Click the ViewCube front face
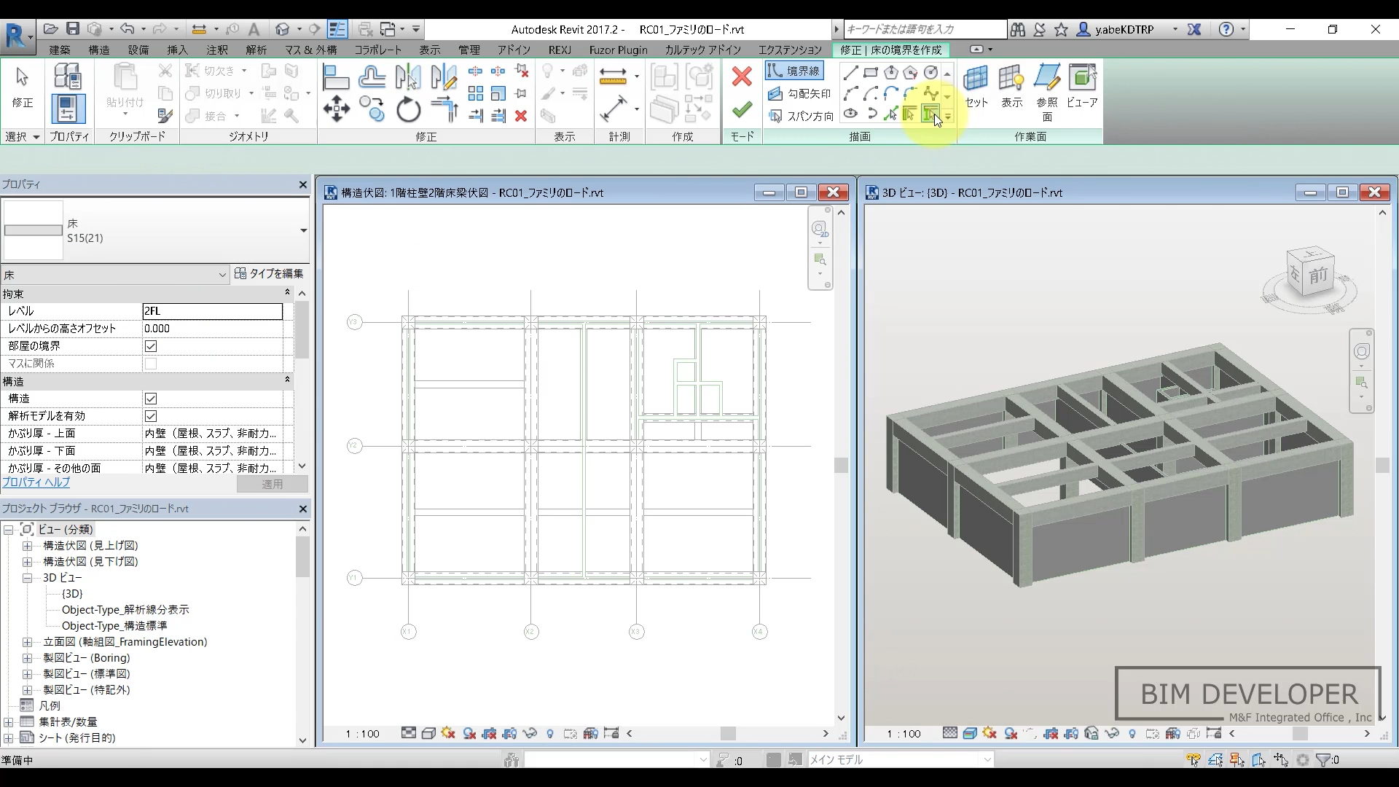The height and width of the screenshot is (787, 1399). click(x=1318, y=276)
